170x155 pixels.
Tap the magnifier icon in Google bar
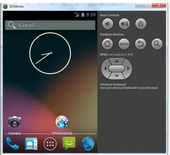[12, 25]
